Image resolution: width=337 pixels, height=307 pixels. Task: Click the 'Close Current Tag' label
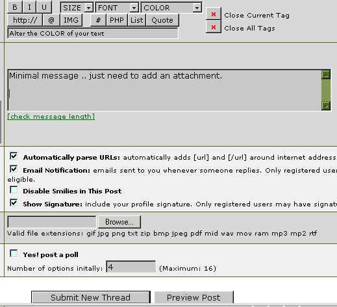click(256, 16)
